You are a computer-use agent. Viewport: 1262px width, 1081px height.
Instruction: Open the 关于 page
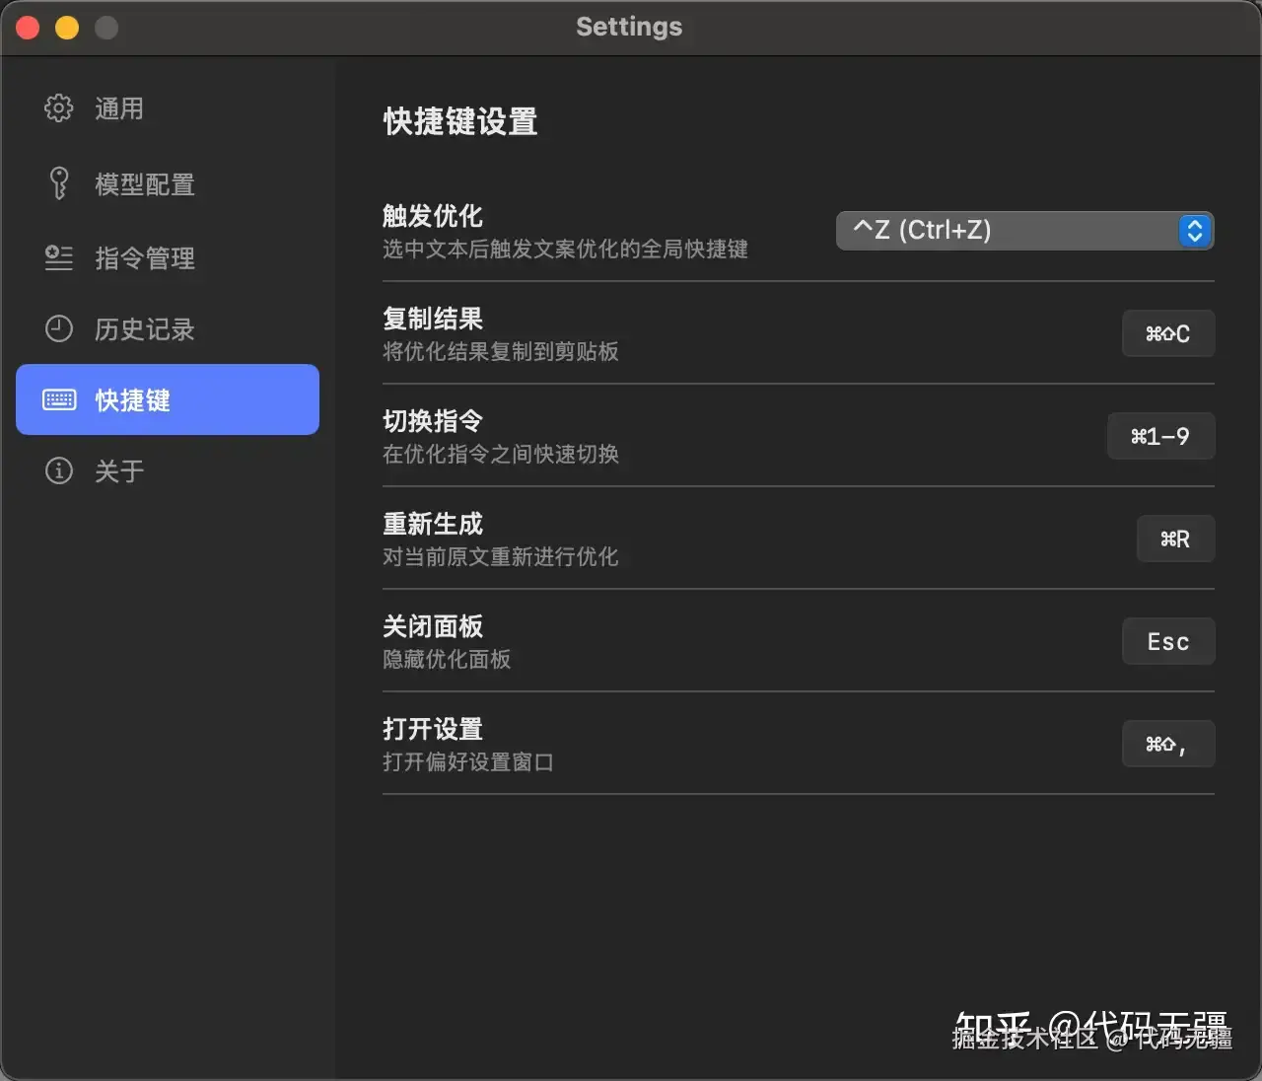point(168,471)
